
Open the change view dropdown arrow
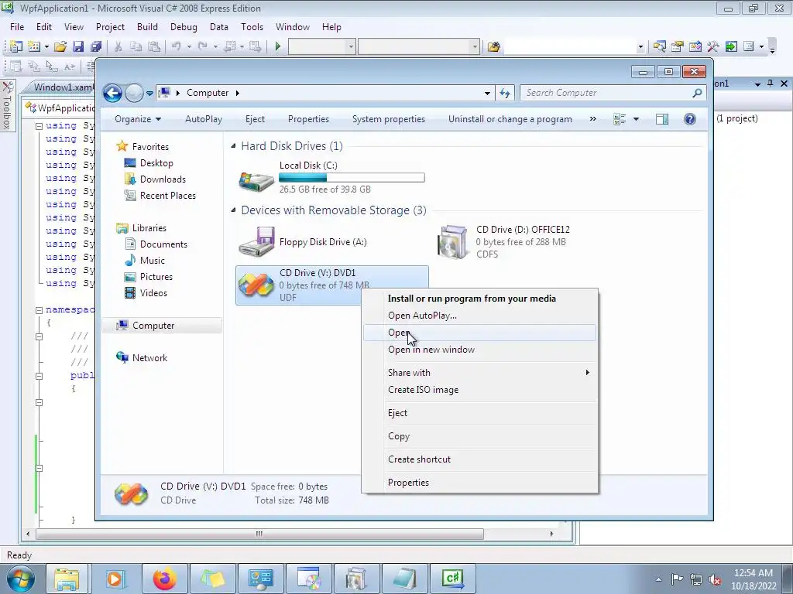pos(637,119)
